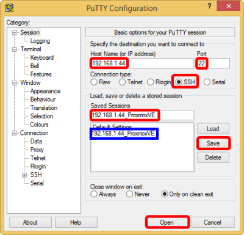The height and width of the screenshot is (235, 244).
Task: Open the Bell category
Action: click(x=35, y=66)
